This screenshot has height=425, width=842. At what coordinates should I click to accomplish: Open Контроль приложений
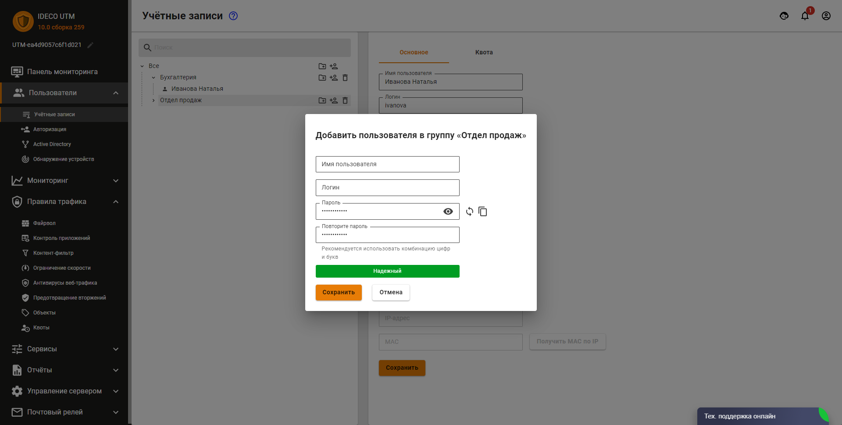coord(64,238)
